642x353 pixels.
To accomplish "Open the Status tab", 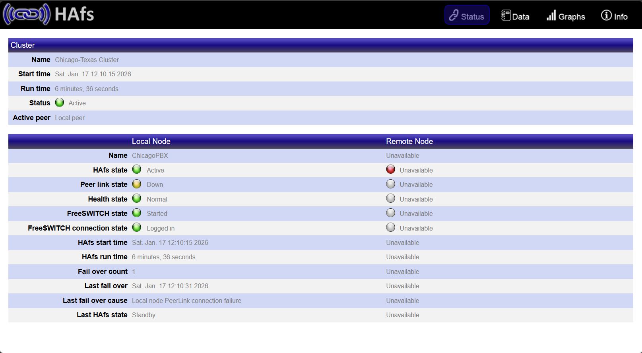I will click(467, 16).
